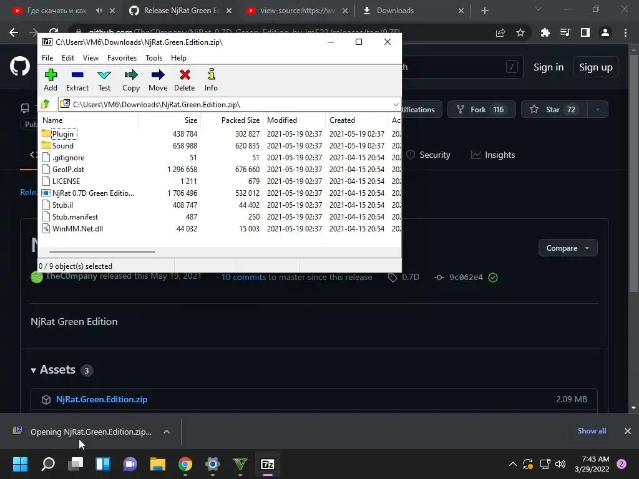Image resolution: width=639 pixels, height=479 pixels.
Task: Click Show all downloads
Action: tap(592, 431)
